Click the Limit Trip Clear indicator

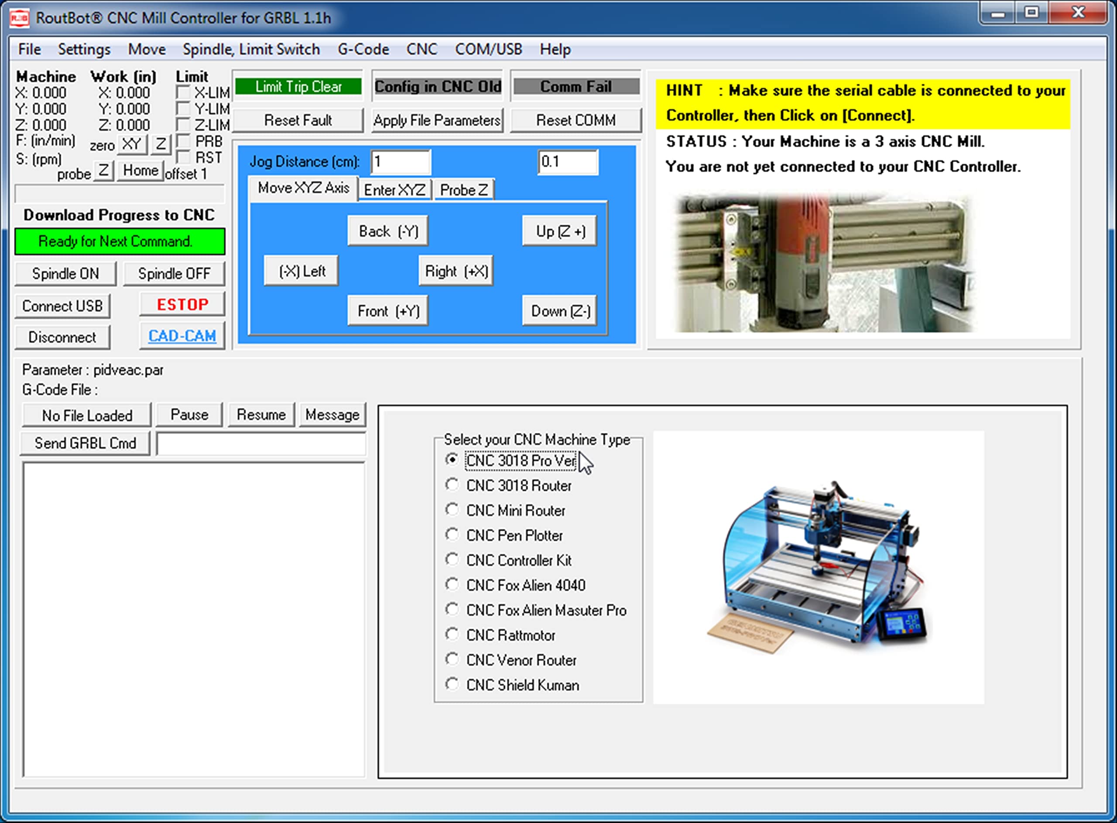(298, 86)
